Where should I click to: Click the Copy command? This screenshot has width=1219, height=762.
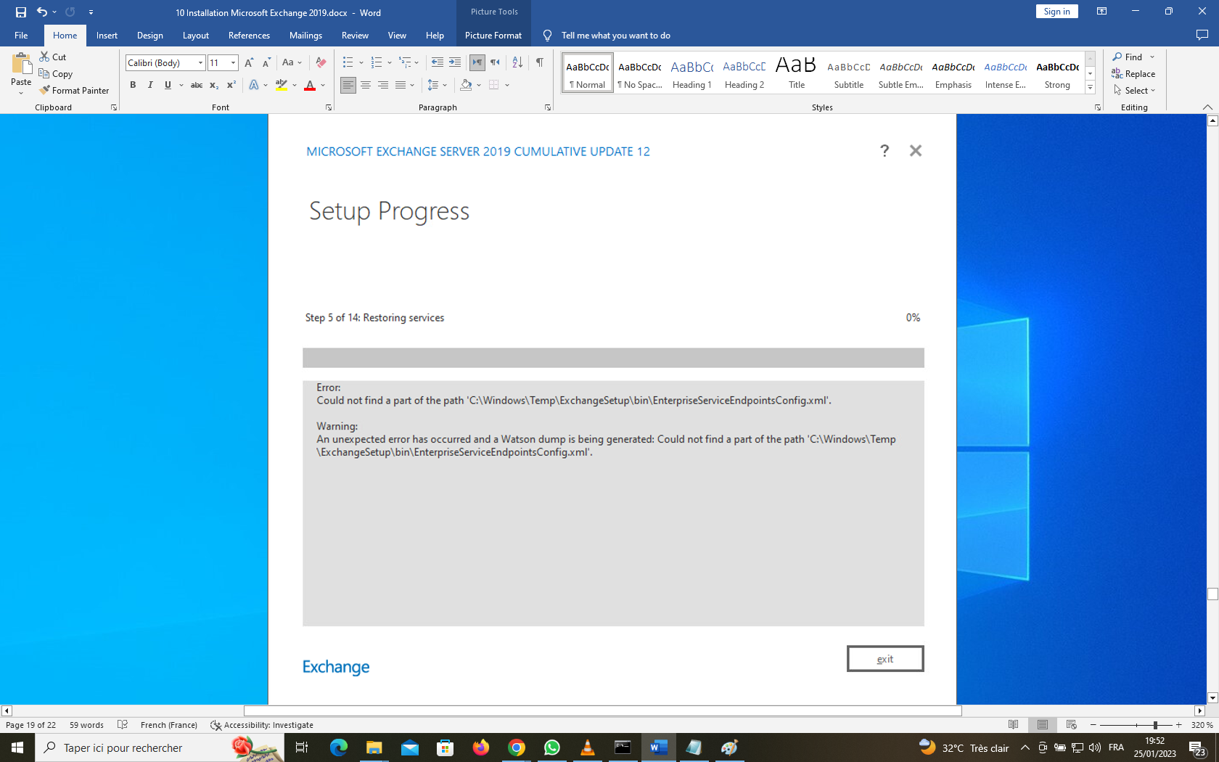[56, 73]
